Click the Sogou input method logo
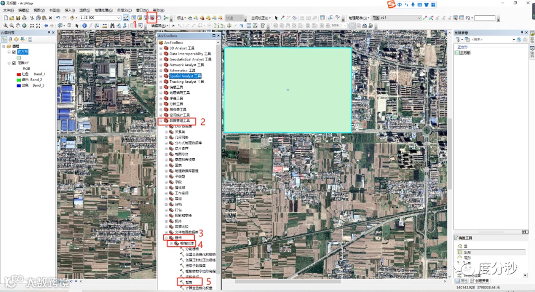 pos(391,4)
